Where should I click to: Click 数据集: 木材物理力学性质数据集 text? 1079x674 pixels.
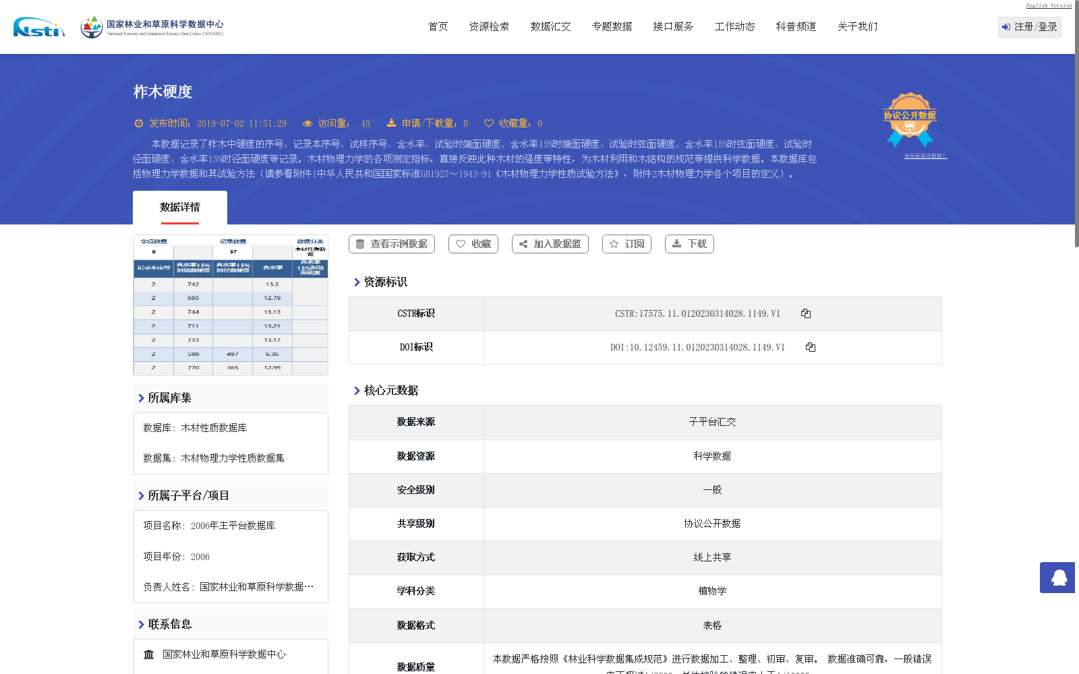[214, 458]
